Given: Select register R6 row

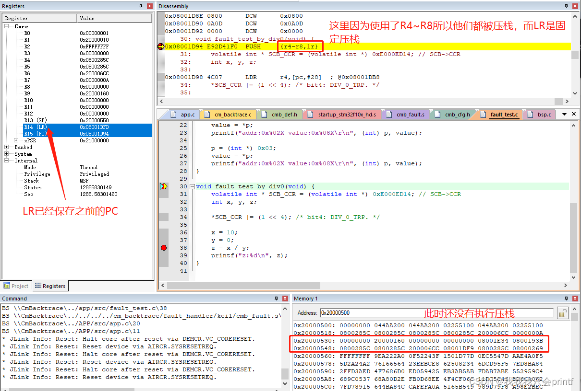Looking at the screenshot, I should coord(77,73).
